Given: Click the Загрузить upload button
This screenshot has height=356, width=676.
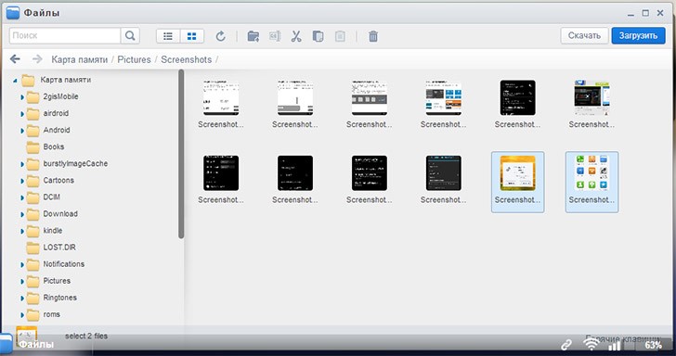Looking at the screenshot, I should click(638, 36).
